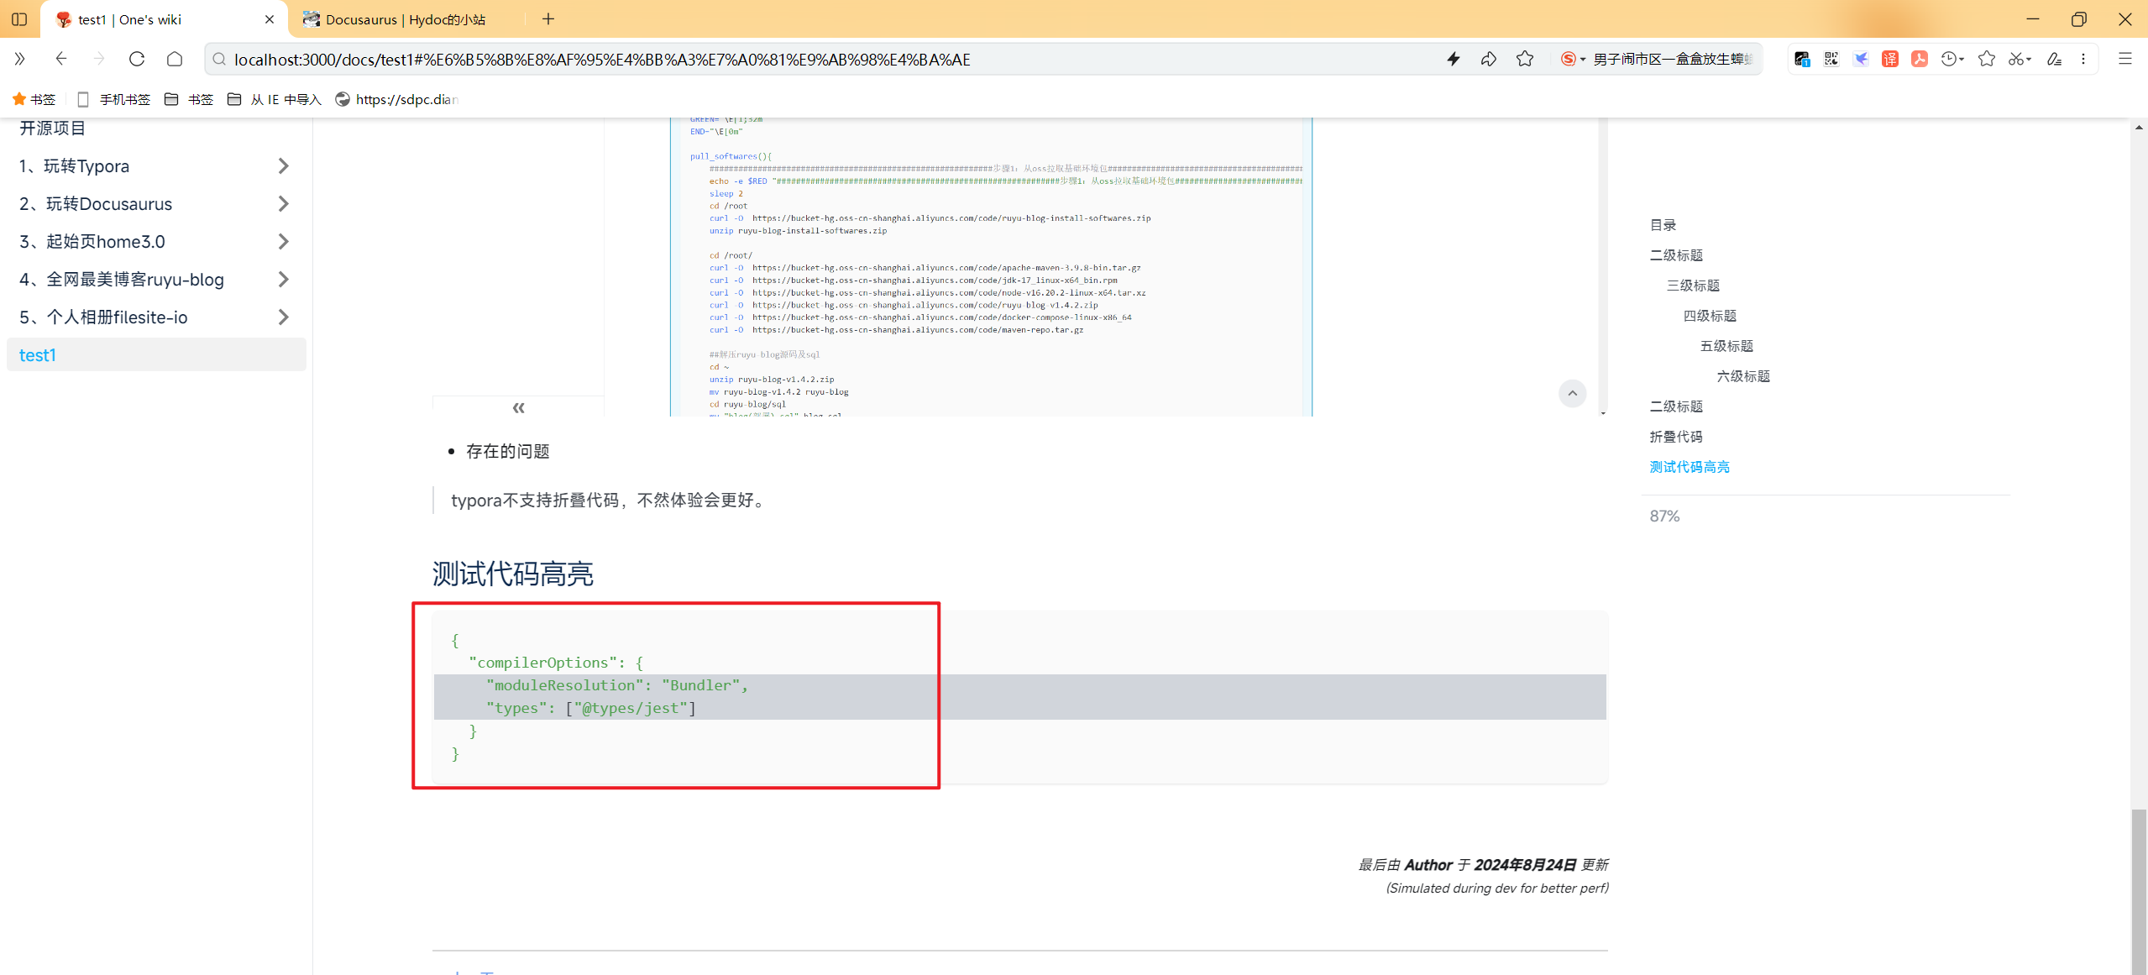2148x975 pixels.
Task: Open sidebar item '4、全网最美博客ruyu-blog'
Action: pyautogui.click(x=122, y=280)
